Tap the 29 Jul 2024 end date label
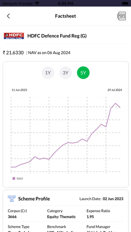 (115, 90)
